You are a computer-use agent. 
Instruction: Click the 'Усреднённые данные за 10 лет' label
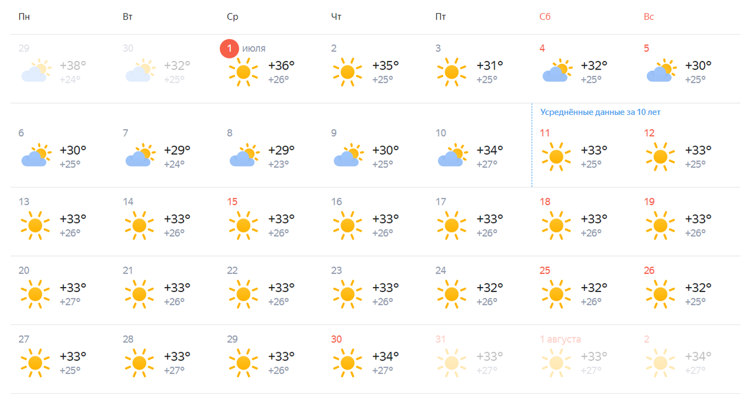tap(600, 112)
